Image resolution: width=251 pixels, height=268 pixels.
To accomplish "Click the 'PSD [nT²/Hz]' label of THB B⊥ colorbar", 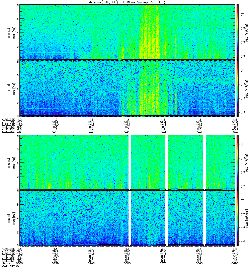I will [247, 32].
